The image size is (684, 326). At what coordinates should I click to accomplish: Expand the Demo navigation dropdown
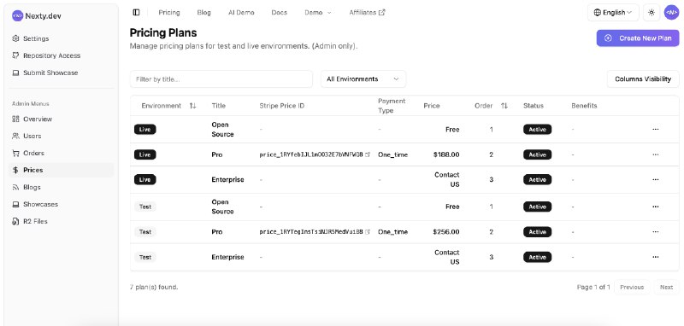click(x=317, y=13)
